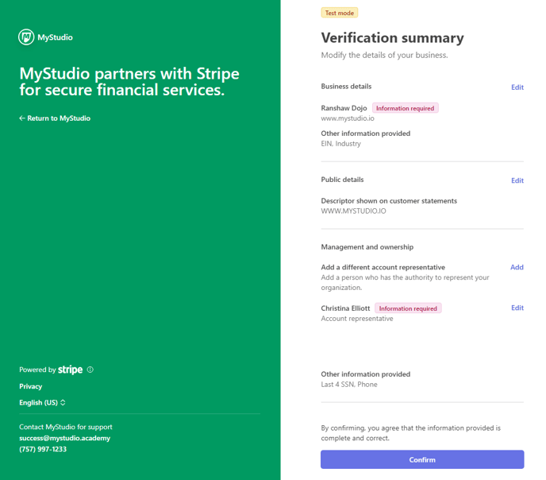Confirm the verification summary

pos(422,459)
